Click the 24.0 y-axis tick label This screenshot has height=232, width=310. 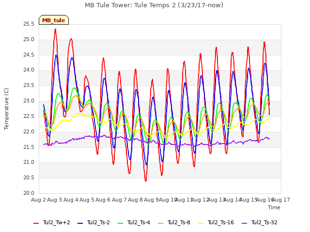[29, 70]
